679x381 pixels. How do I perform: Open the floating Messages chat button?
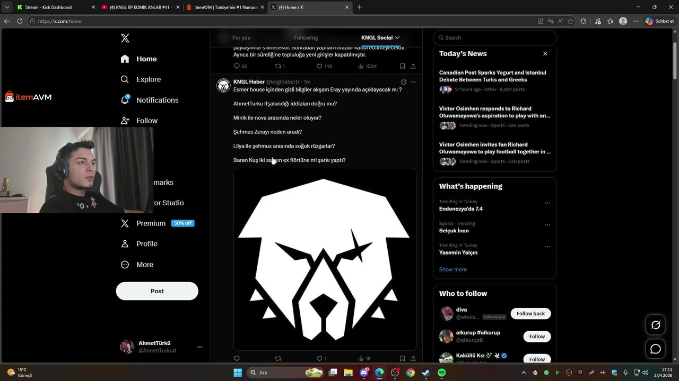[x=656, y=349]
